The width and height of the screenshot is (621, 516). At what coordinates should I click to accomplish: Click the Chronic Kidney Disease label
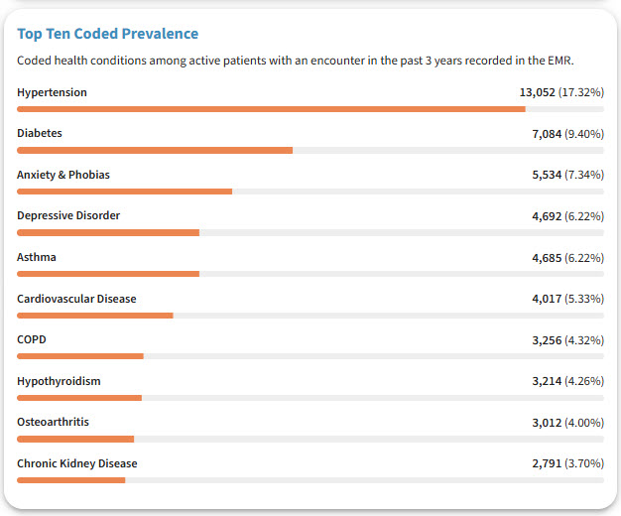pos(77,463)
